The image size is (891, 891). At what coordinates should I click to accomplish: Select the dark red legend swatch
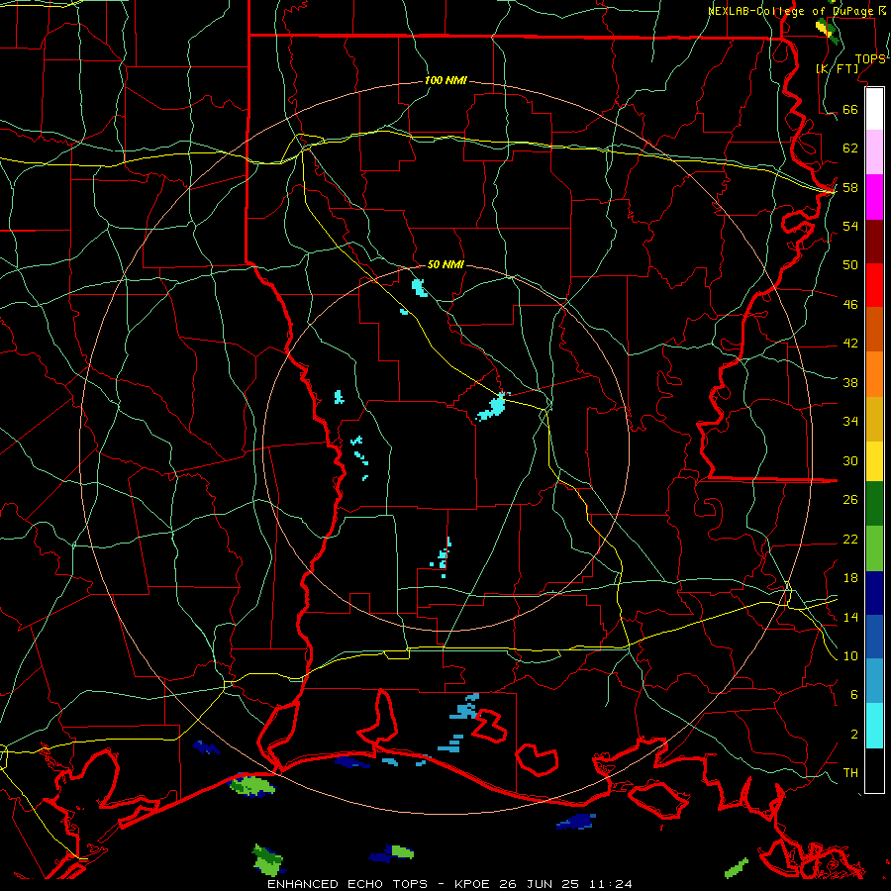(x=874, y=242)
